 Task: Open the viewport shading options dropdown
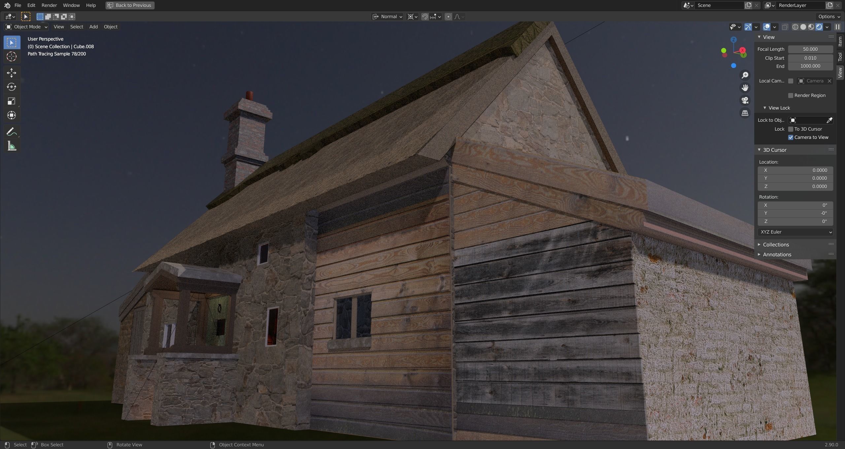827,27
